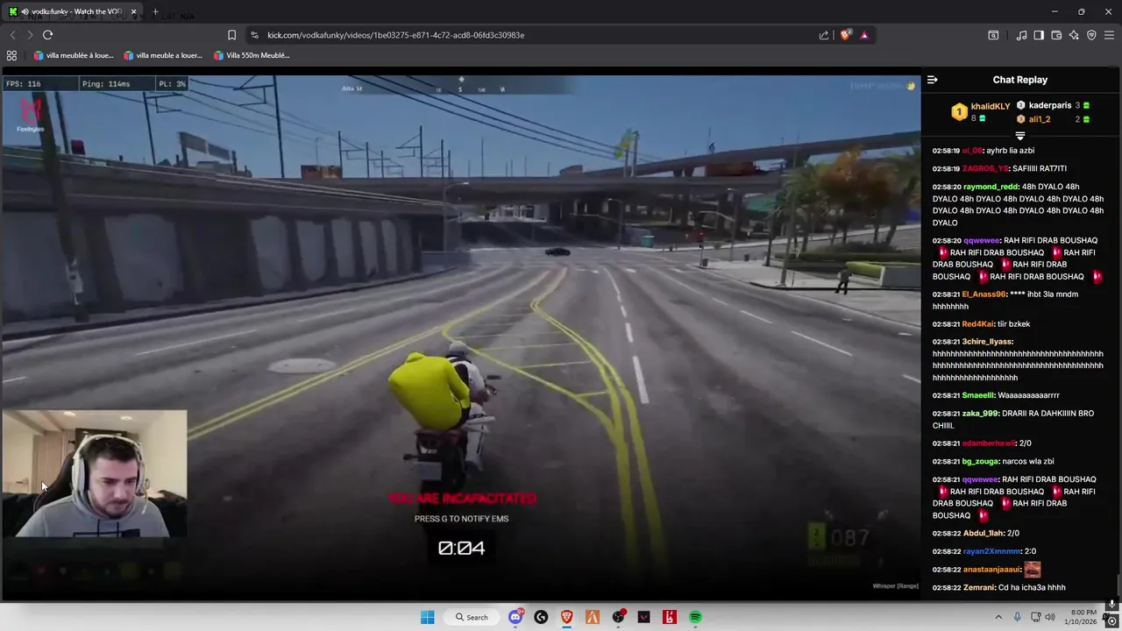The image size is (1122, 631).
Task: Go forward using the browser forward arrow
Action: pos(30,35)
